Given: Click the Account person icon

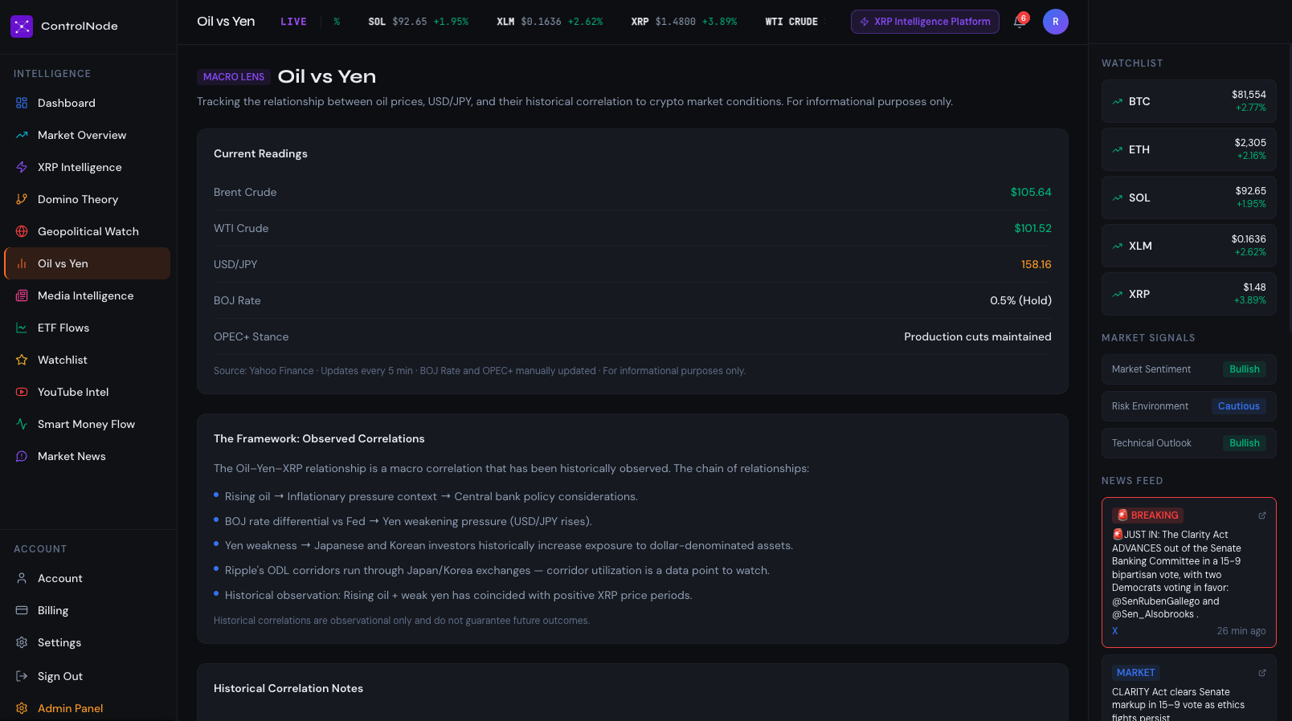Looking at the screenshot, I should 22,578.
